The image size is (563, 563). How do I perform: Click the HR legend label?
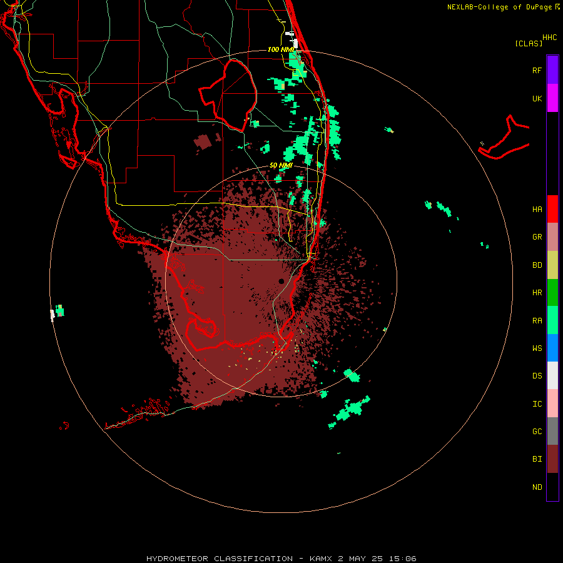pyautogui.click(x=537, y=293)
